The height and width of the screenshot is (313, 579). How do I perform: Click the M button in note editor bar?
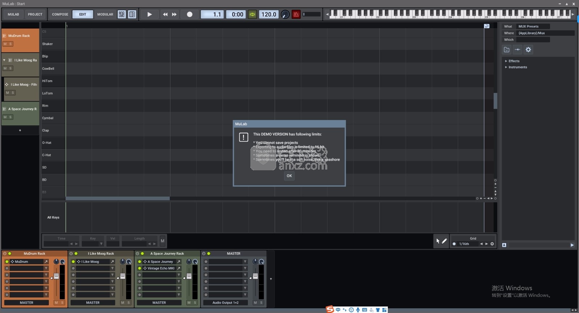pos(162,241)
